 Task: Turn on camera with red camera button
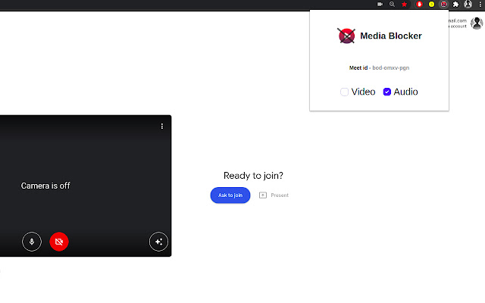point(59,242)
